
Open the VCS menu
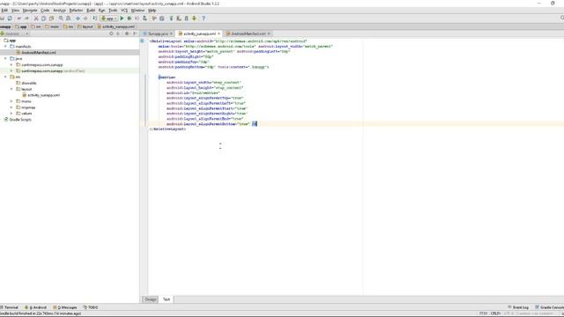pos(124,11)
